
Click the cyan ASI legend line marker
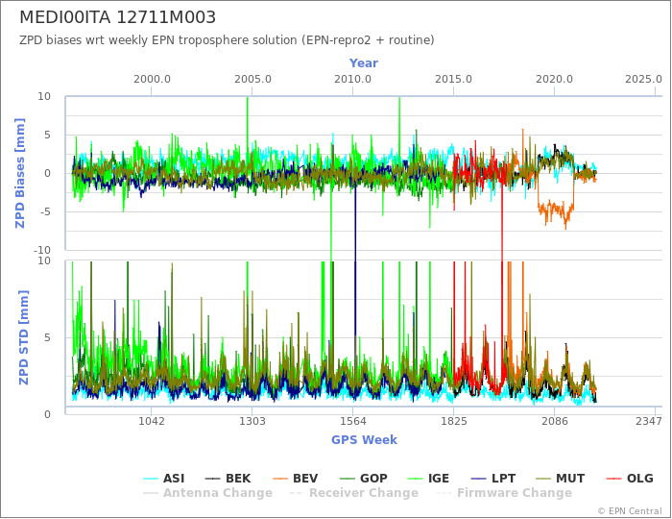pyautogui.click(x=151, y=479)
